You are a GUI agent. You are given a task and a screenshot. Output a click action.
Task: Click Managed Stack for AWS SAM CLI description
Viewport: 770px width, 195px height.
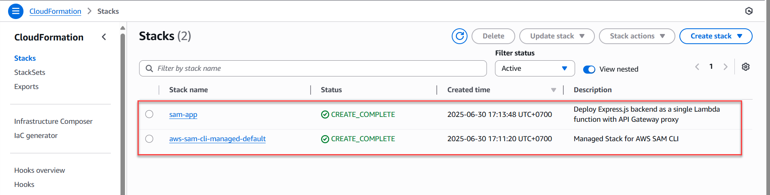(626, 139)
